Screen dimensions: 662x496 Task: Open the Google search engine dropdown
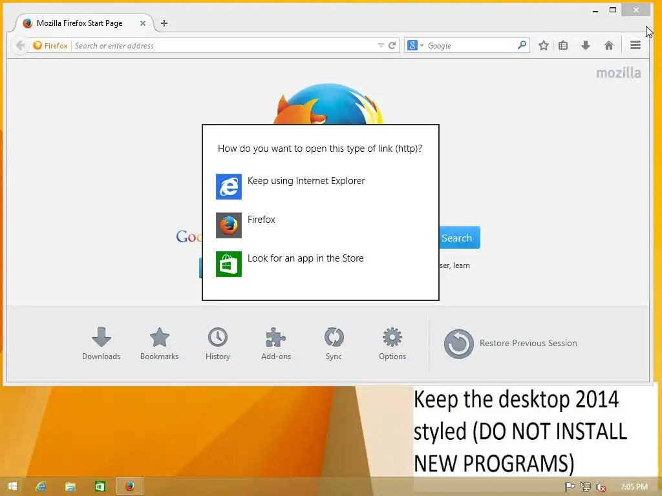coord(416,45)
